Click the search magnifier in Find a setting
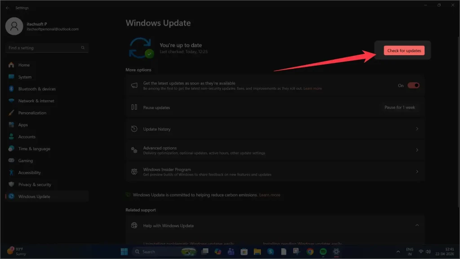 click(x=83, y=48)
